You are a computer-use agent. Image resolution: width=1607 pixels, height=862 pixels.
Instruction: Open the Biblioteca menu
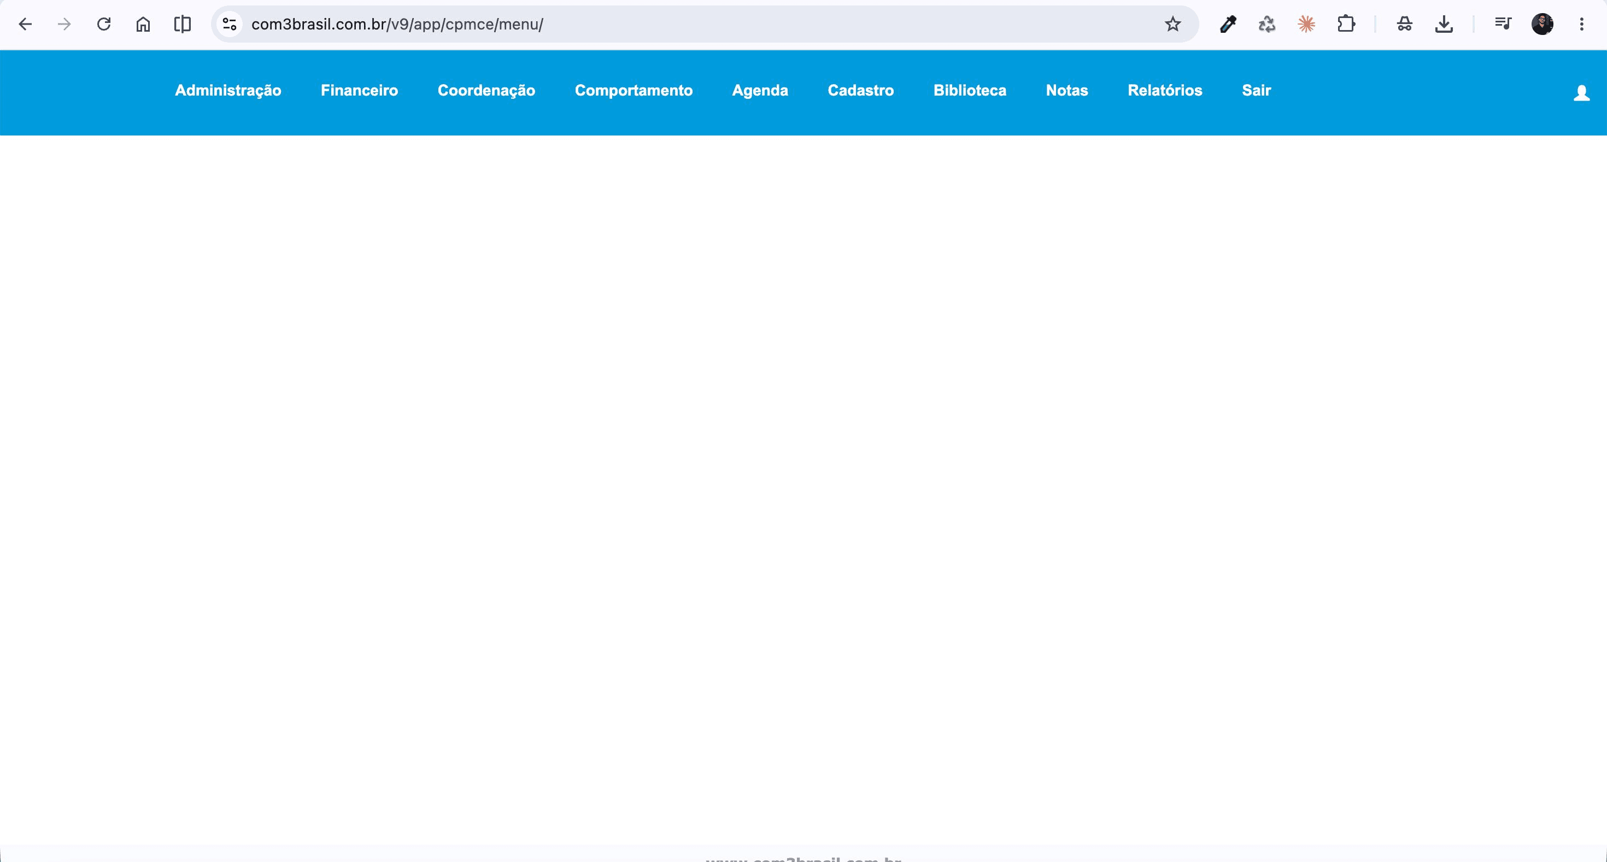click(x=970, y=90)
